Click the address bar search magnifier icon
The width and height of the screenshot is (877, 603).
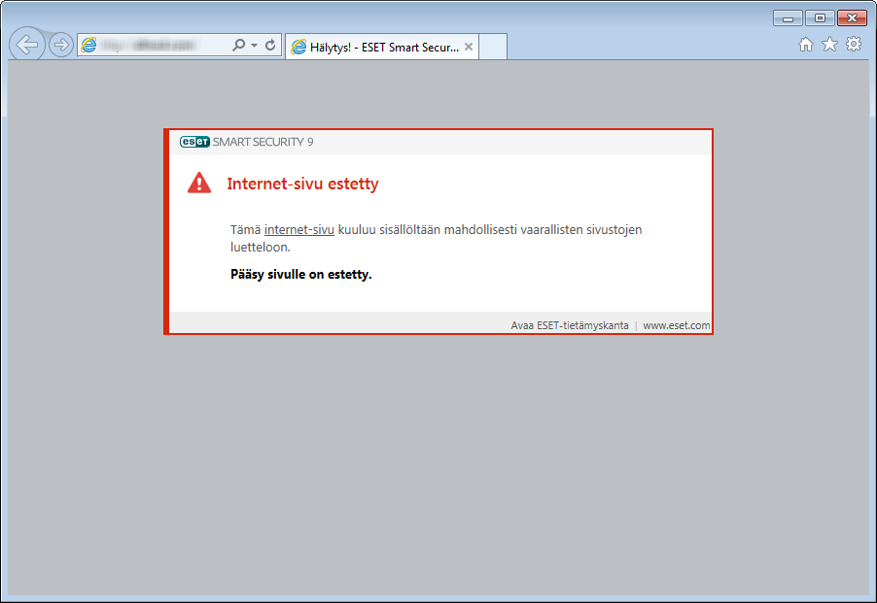click(239, 45)
